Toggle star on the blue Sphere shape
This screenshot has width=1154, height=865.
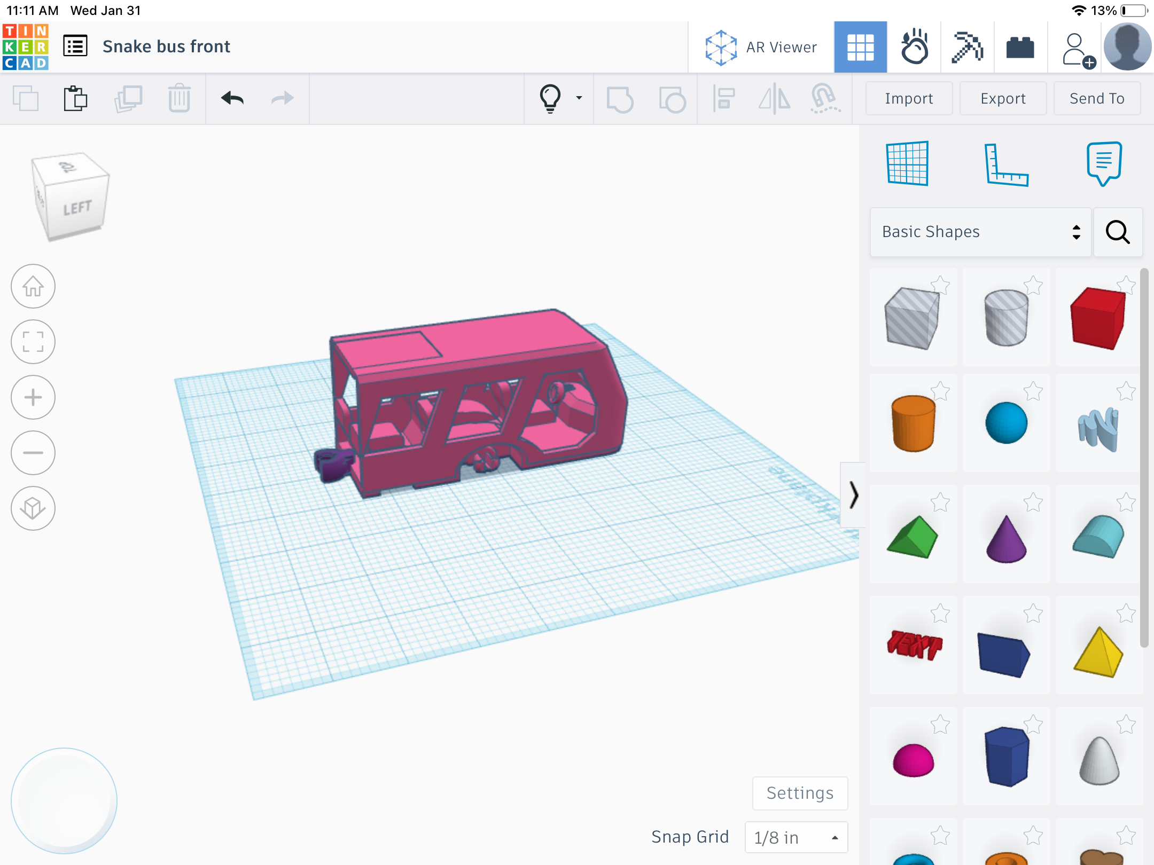point(1033,391)
